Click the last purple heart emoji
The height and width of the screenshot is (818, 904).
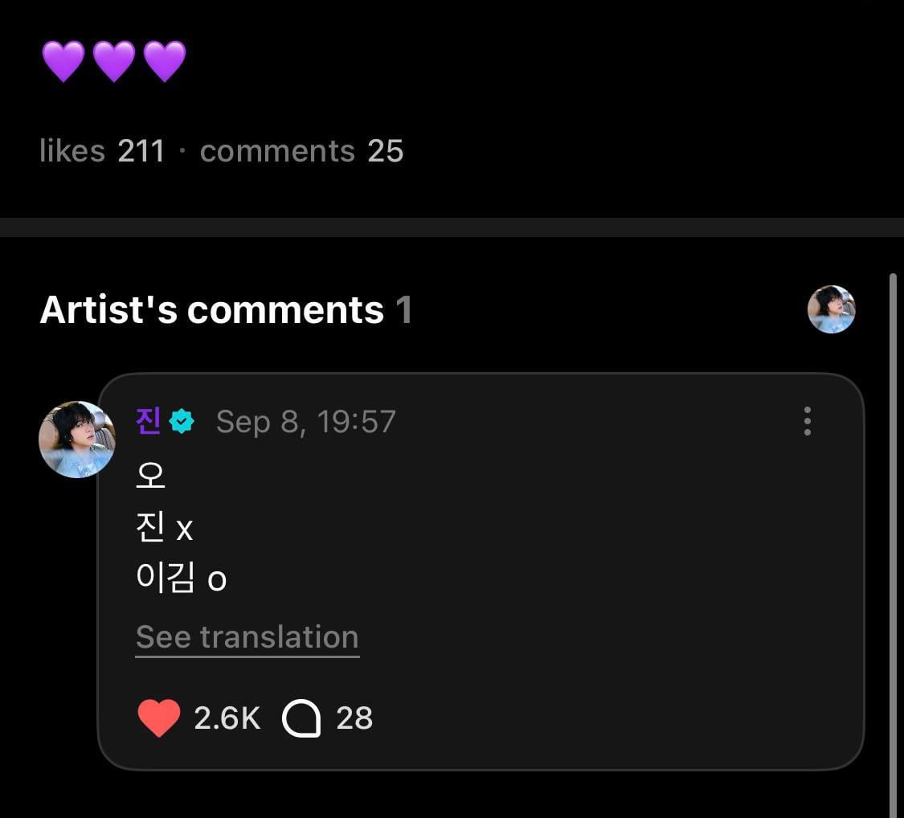coord(165,62)
